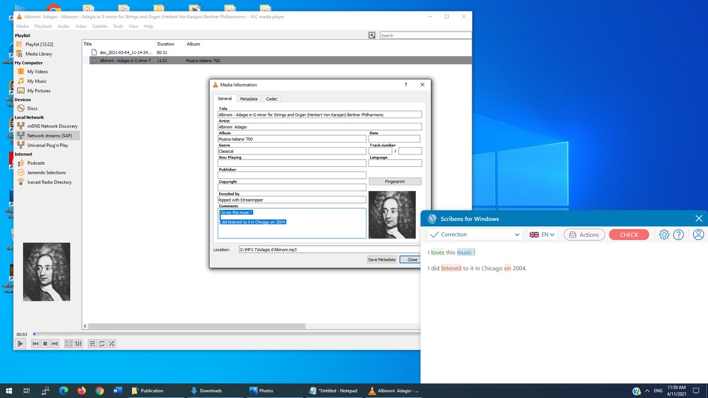This screenshot has width=708, height=398.
Task: Skip to next track in VLC
Action: [55, 344]
